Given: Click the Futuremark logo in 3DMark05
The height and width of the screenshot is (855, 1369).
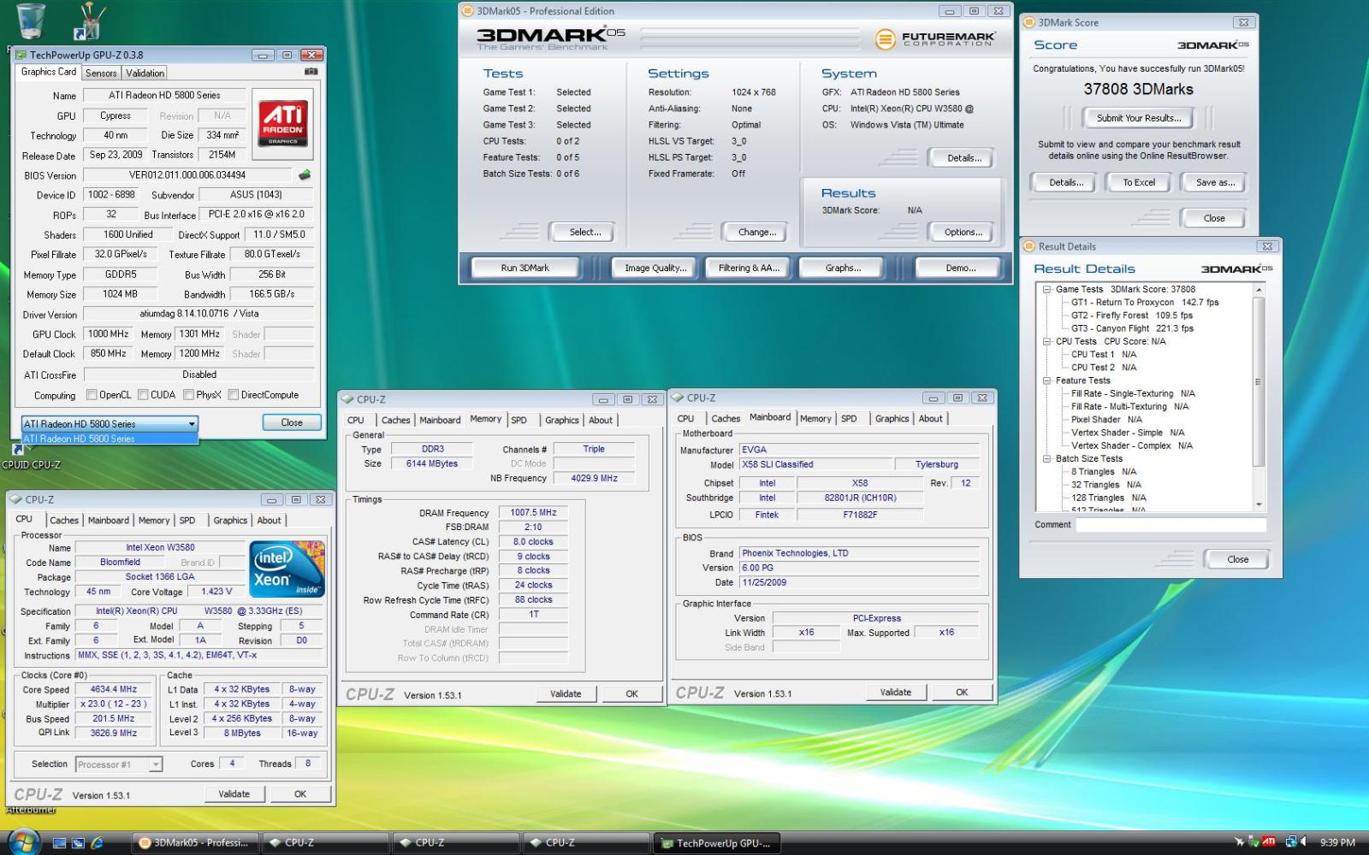Looking at the screenshot, I should pos(934,38).
